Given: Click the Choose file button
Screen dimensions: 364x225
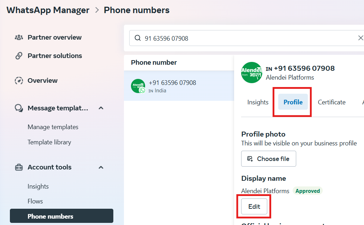Looking at the screenshot, I should pos(269,159).
